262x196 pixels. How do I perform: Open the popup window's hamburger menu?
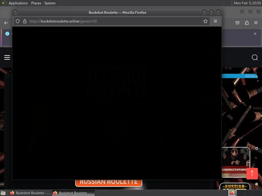[x=215, y=21]
